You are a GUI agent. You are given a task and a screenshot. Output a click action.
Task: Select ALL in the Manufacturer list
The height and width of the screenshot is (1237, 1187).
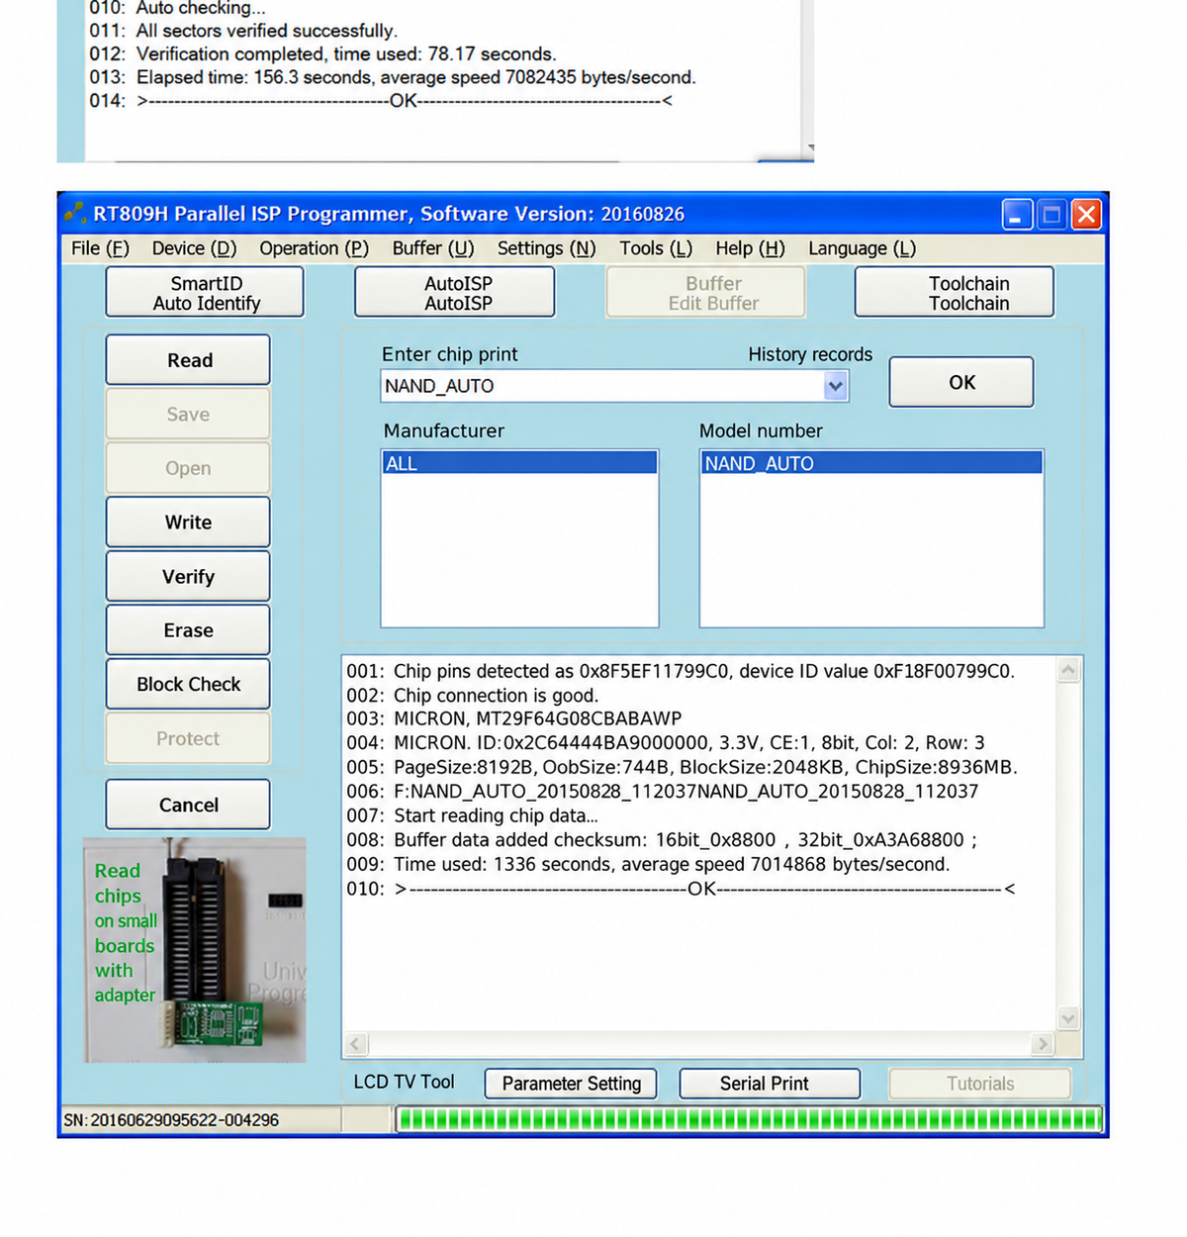[520, 463]
